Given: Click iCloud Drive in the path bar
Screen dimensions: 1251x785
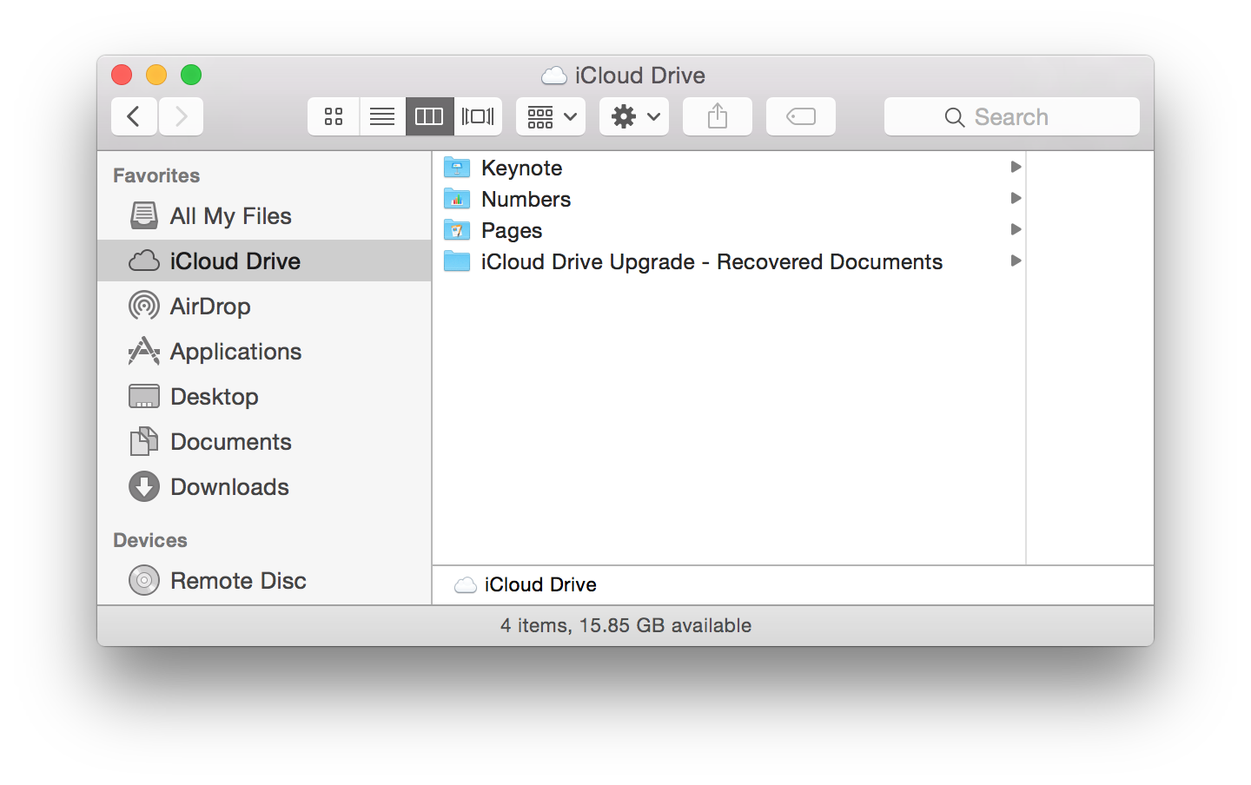Looking at the screenshot, I should [526, 584].
